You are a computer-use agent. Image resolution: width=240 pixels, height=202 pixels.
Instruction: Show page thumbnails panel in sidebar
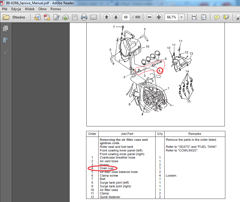tap(5, 28)
